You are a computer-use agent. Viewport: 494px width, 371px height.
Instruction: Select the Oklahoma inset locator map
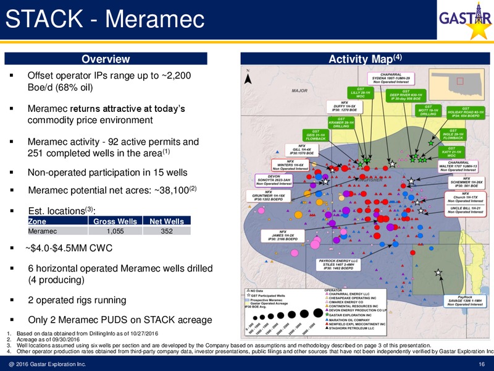(457, 83)
